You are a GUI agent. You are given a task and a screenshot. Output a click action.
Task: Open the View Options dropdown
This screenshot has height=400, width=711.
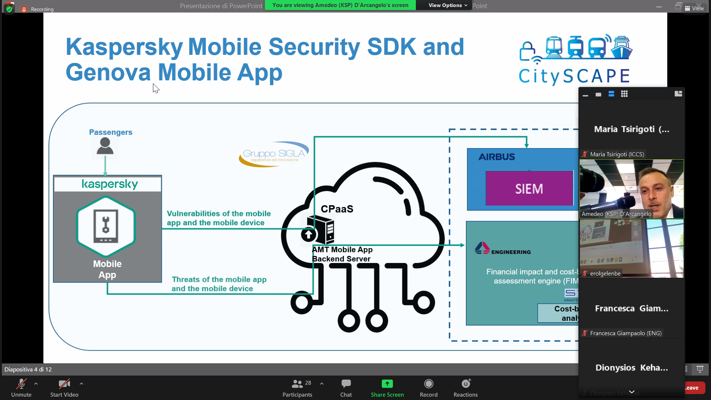click(447, 5)
